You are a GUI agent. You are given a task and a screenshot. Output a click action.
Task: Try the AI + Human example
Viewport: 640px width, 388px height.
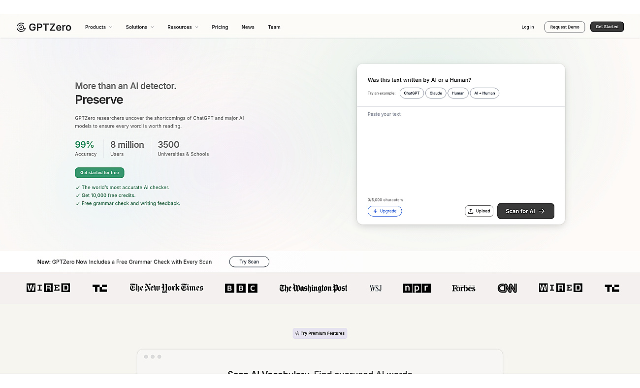(484, 93)
